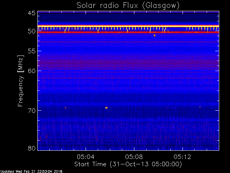Click the 05:12 time tick label
The image size is (230, 173).
[x=183, y=157]
